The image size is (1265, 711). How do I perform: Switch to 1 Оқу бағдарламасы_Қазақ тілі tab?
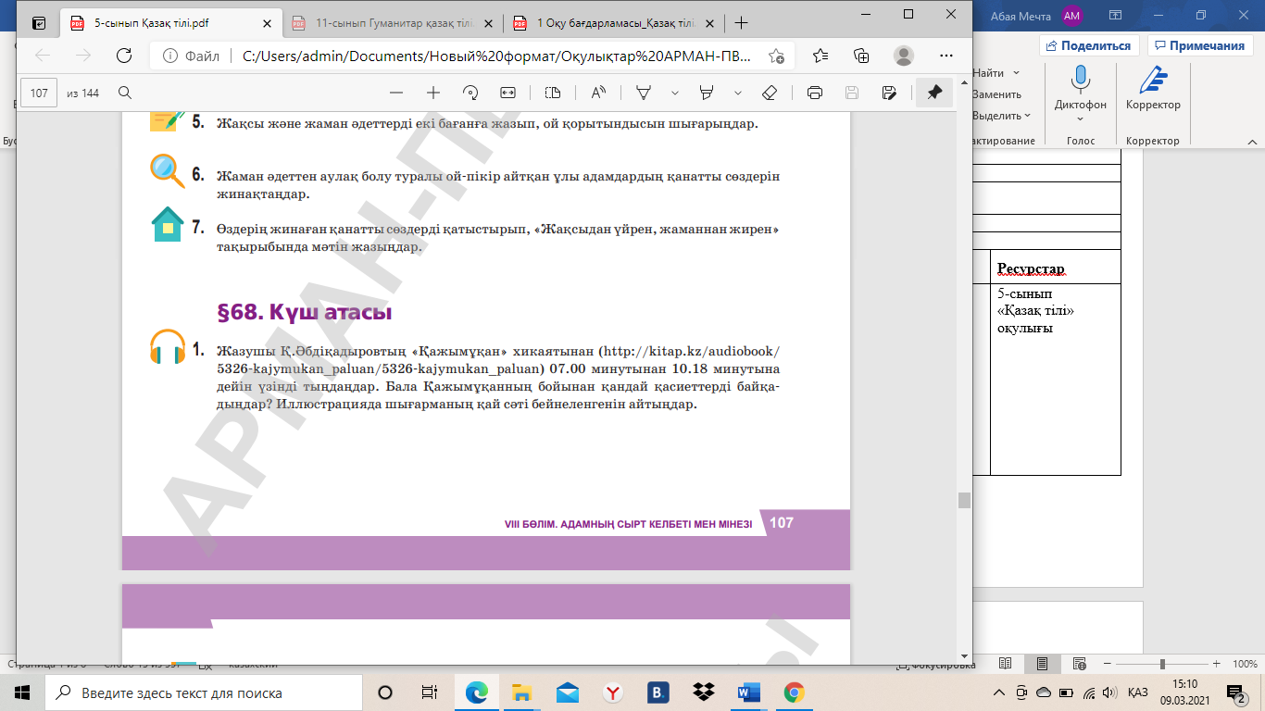[x=611, y=23]
